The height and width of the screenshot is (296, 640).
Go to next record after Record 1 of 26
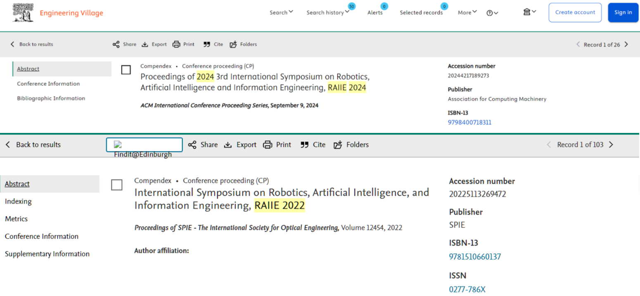click(626, 44)
